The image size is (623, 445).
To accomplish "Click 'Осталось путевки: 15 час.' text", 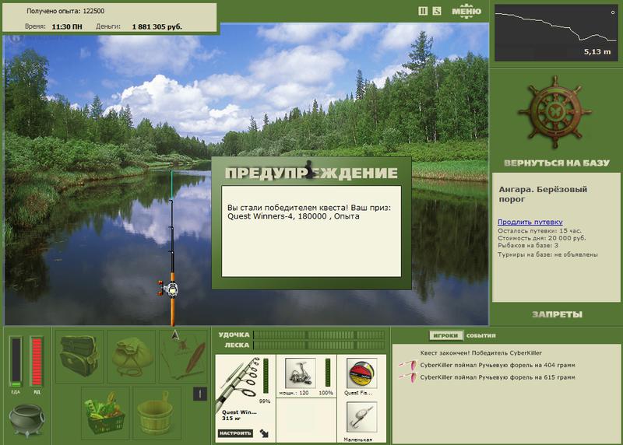I will 539,230.
